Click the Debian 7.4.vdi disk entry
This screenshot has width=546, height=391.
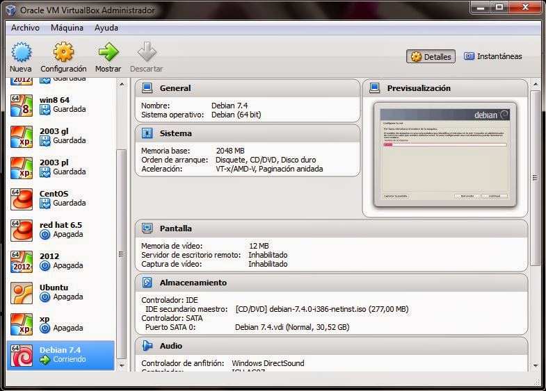point(292,327)
